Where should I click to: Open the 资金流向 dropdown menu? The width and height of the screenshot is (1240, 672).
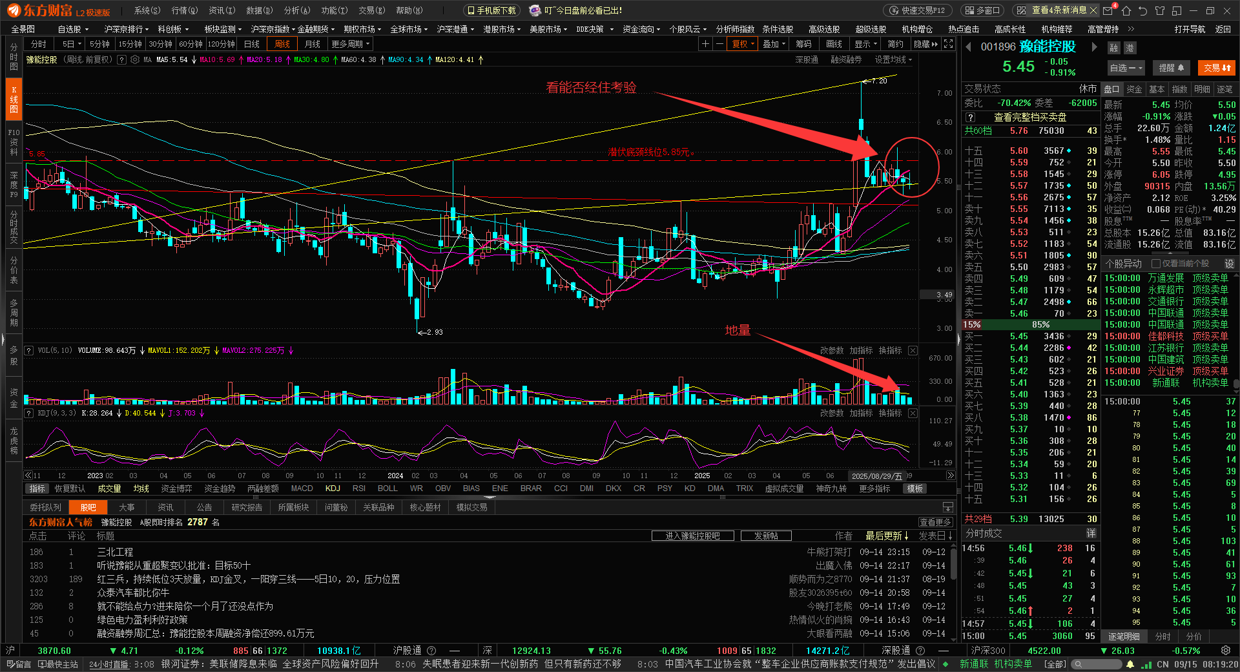641,29
